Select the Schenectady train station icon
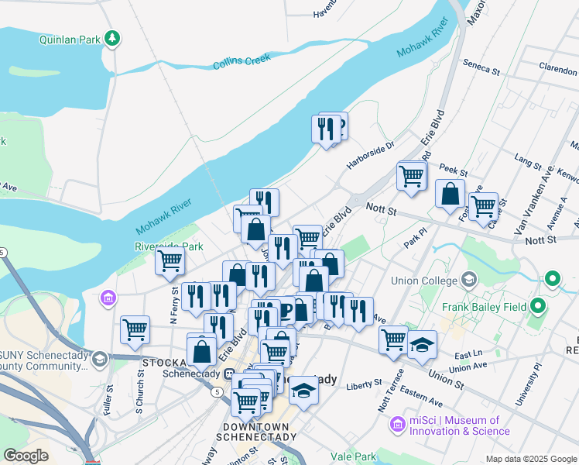This screenshot has height=465, width=579. [x=228, y=374]
